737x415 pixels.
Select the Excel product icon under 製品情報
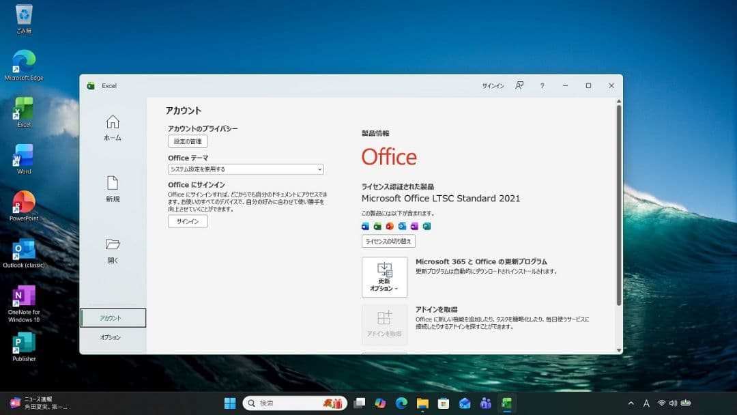[x=377, y=226]
